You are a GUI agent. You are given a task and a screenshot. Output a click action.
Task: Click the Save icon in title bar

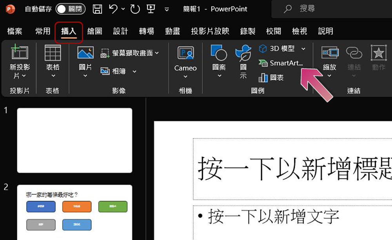pos(98,9)
